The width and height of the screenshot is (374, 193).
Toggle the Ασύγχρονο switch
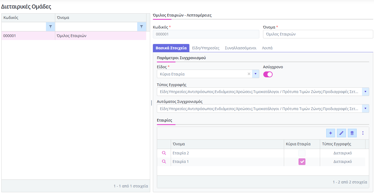(x=268, y=74)
